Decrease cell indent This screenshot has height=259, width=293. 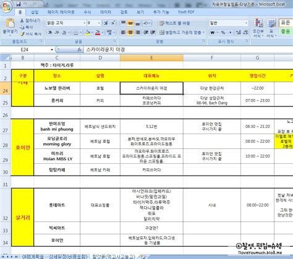pos(146,32)
